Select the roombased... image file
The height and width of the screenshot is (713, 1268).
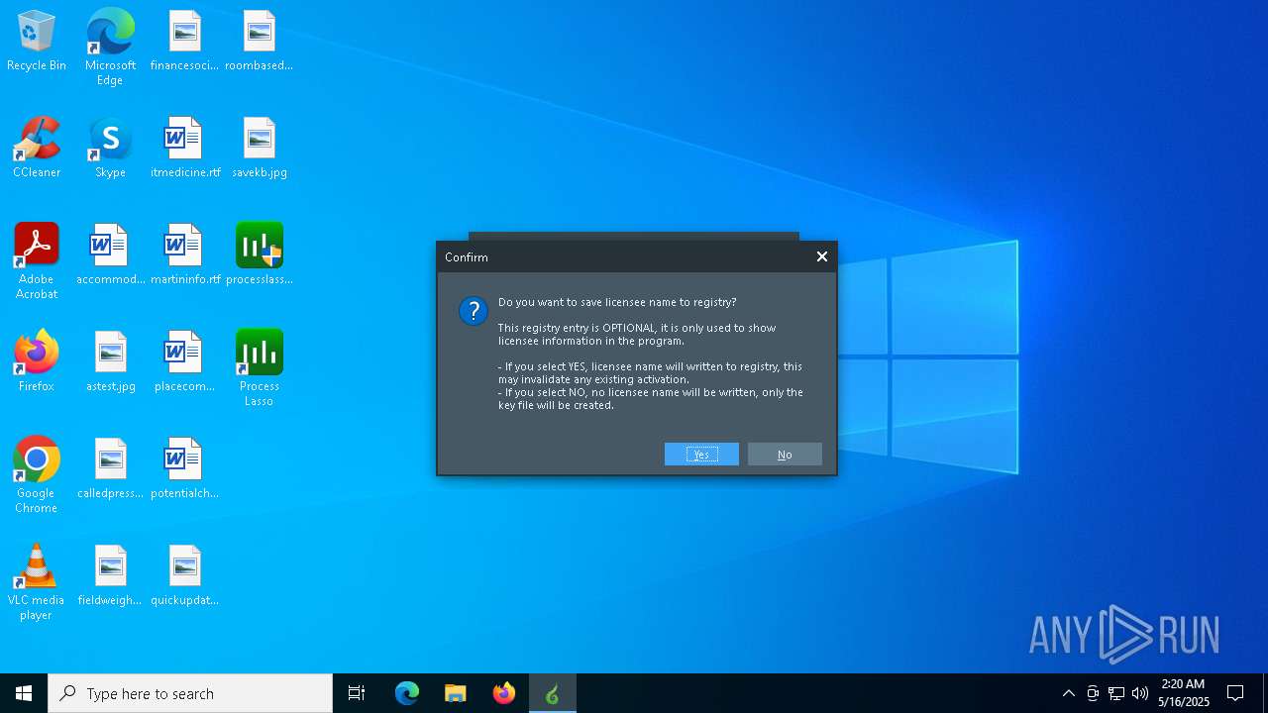pyautogui.click(x=259, y=42)
